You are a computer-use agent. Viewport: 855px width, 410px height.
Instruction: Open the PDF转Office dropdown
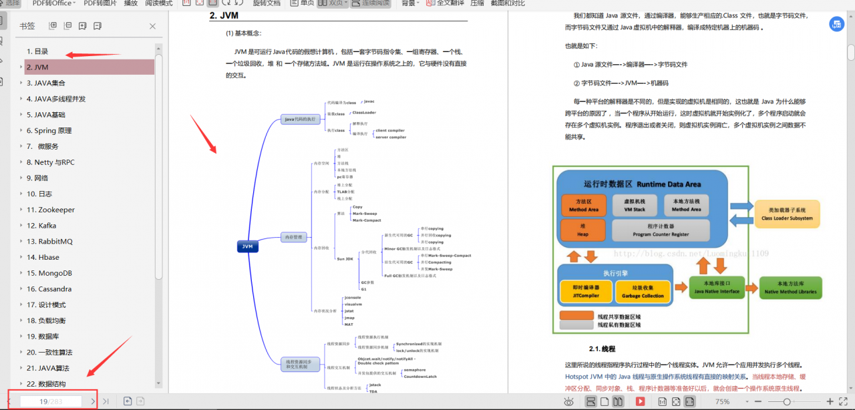click(x=53, y=3)
